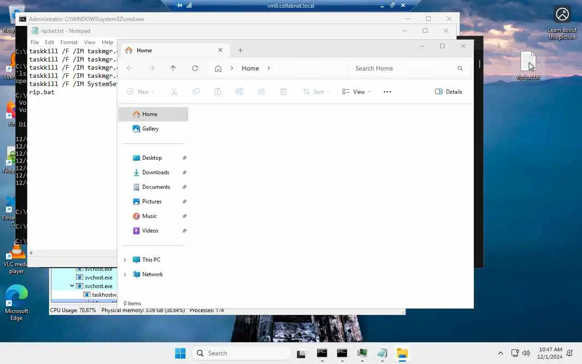Image resolution: width=582 pixels, height=364 pixels.
Task: Open notification center bell icon
Action: tap(570, 353)
